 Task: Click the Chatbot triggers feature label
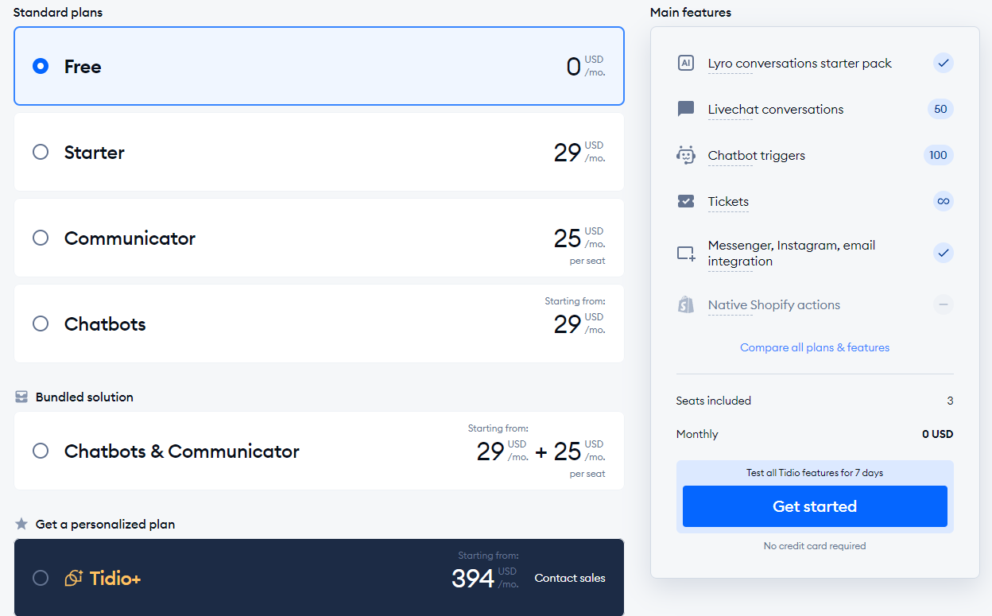(x=757, y=155)
